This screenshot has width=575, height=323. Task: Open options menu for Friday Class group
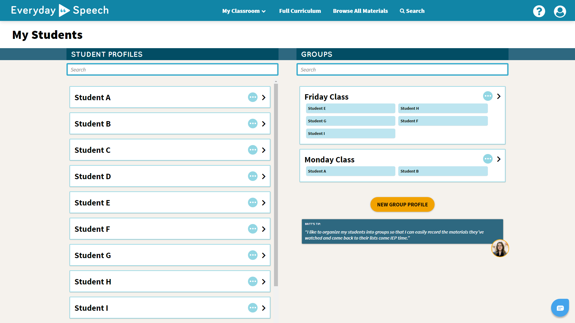tap(488, 96)
